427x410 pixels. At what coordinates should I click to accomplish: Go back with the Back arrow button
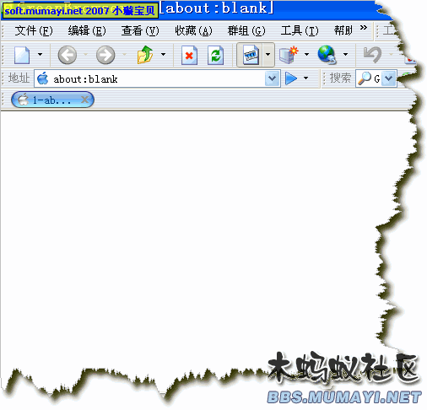click(67, 55)
